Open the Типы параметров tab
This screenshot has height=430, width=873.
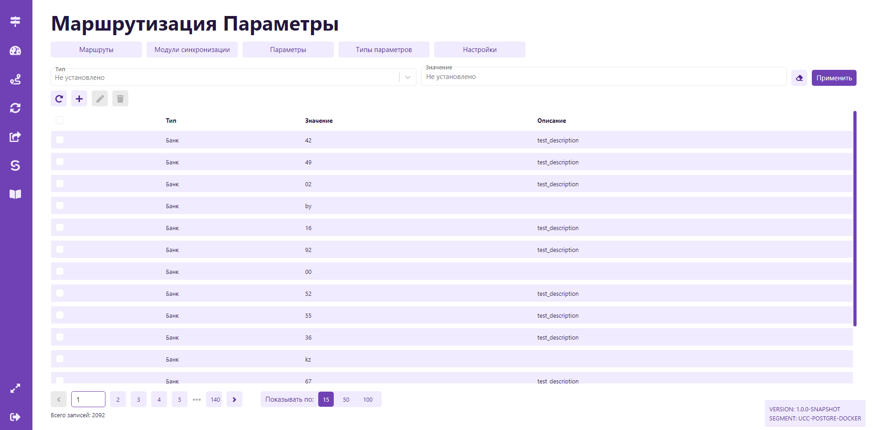[x=384, y=50]
